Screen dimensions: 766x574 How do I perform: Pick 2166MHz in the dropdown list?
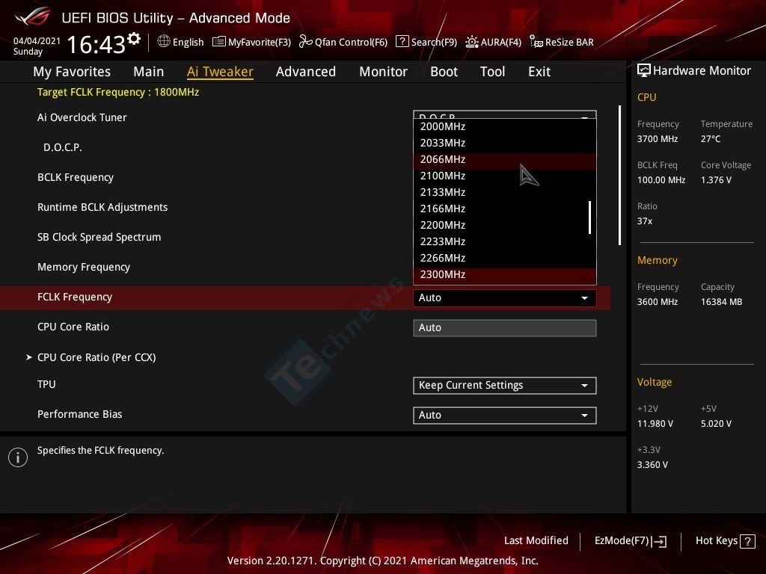coord(504,209)
